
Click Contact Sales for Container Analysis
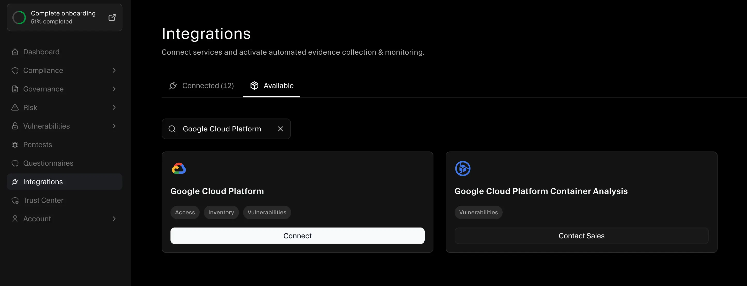[x=581, y=236]
